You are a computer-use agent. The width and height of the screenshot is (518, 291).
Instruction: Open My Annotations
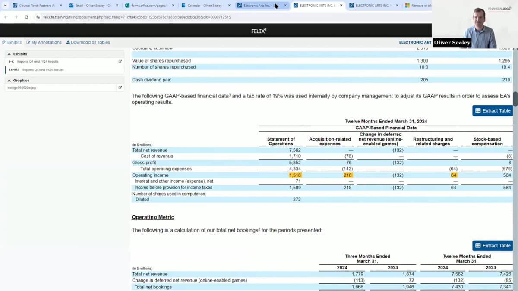pyautogui.click(x=44, y=42)
